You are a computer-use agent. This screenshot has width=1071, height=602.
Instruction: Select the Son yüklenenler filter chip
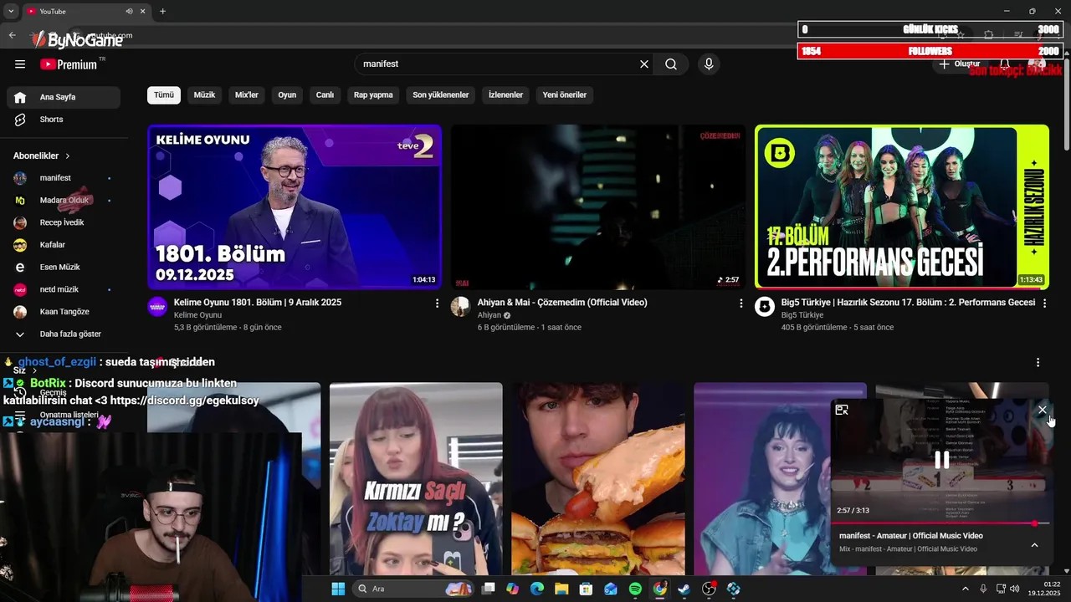(441, 95)
